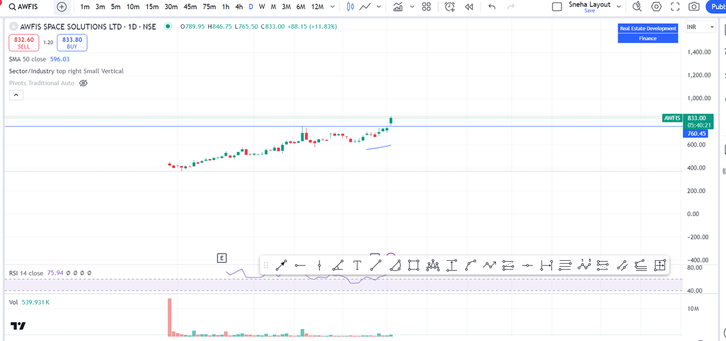
Task: Start bar replay with the rewind icon
Action: (468, 7)
